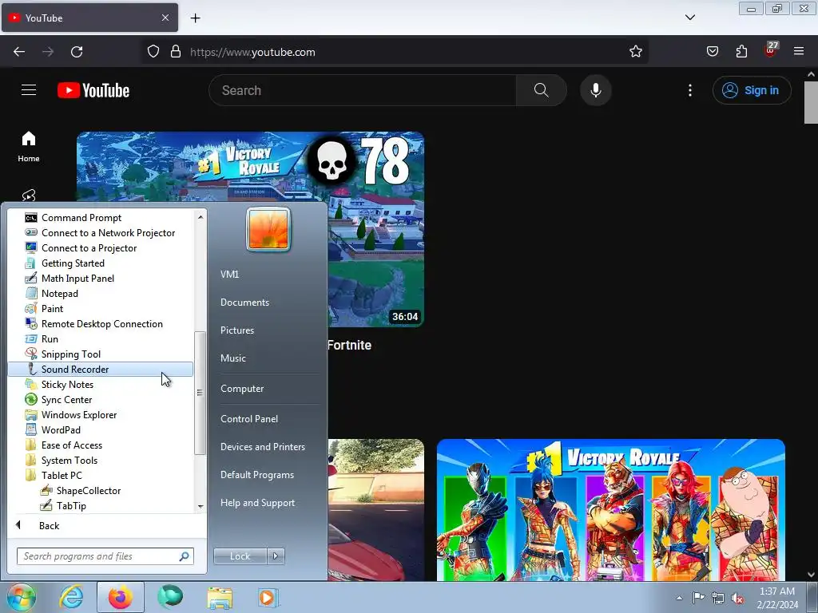This screenshot has width=818, height=613.
Task: View site security lock info
Action: pyautogui.click(x=176, y=51)
